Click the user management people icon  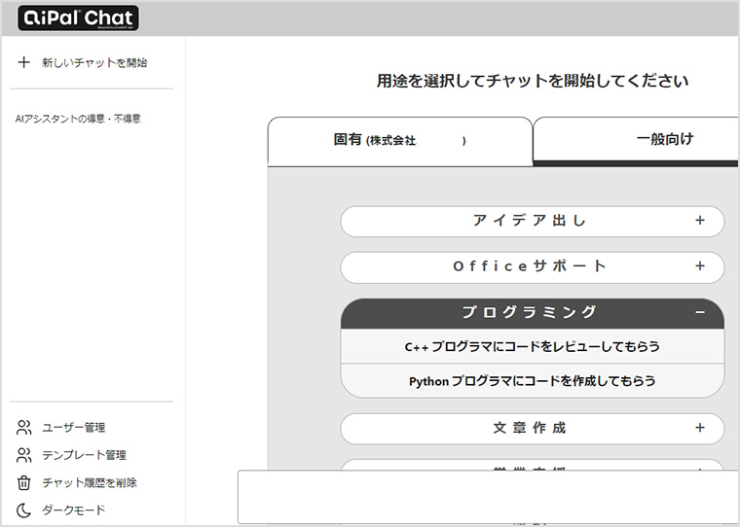[24, 428]
